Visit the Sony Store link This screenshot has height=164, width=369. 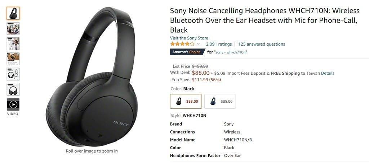(x=189, y=38)
